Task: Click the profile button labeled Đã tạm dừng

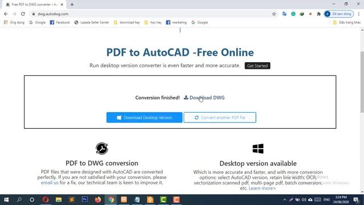Action: pyautogui.click(x=339, y=14)
